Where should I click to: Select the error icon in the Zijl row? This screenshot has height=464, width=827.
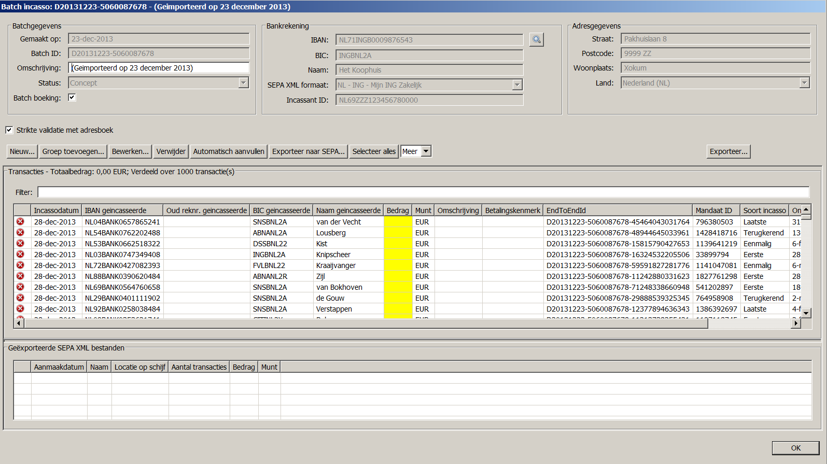(x=20, y=276)
